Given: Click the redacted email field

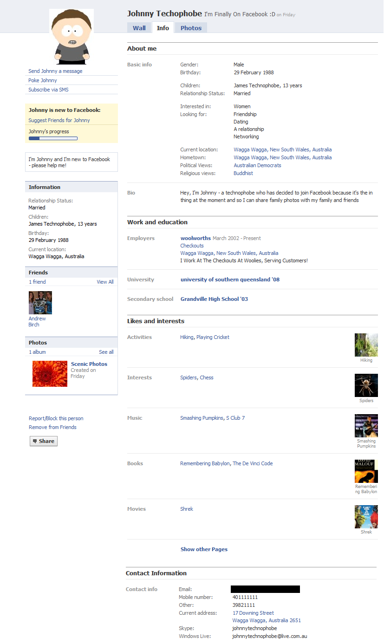Looking at the screenshot, I should click(x=265, y=589).
